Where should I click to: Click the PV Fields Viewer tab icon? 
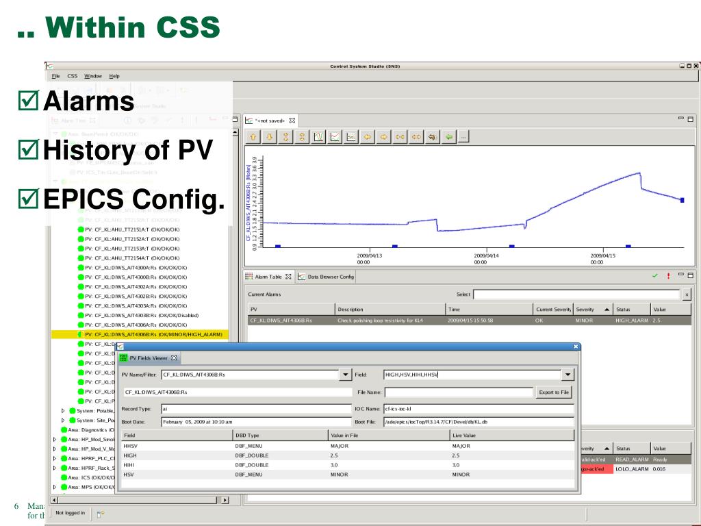(x=123, y=358)
